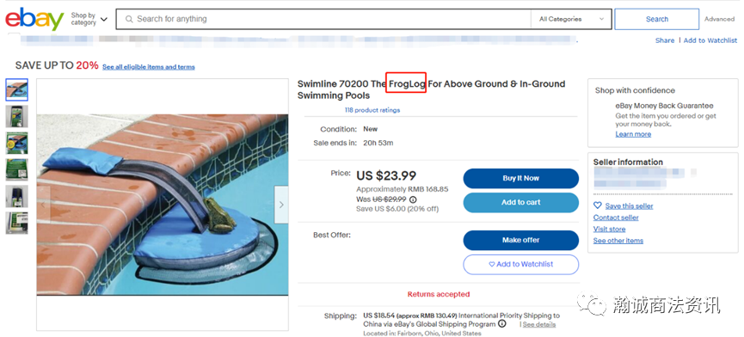Show the previous product image
The width and height of the screenshot is (744, 337).
click(43, 205)
